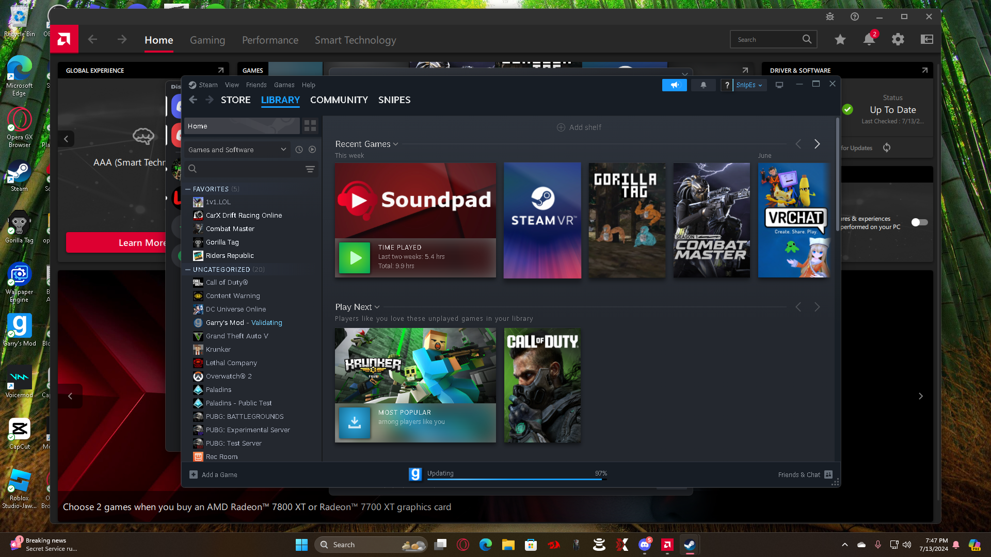Switch to AMD Smart Technology tab
The height and width of the screenshot is (557, 991).
(x=356, y=40)
